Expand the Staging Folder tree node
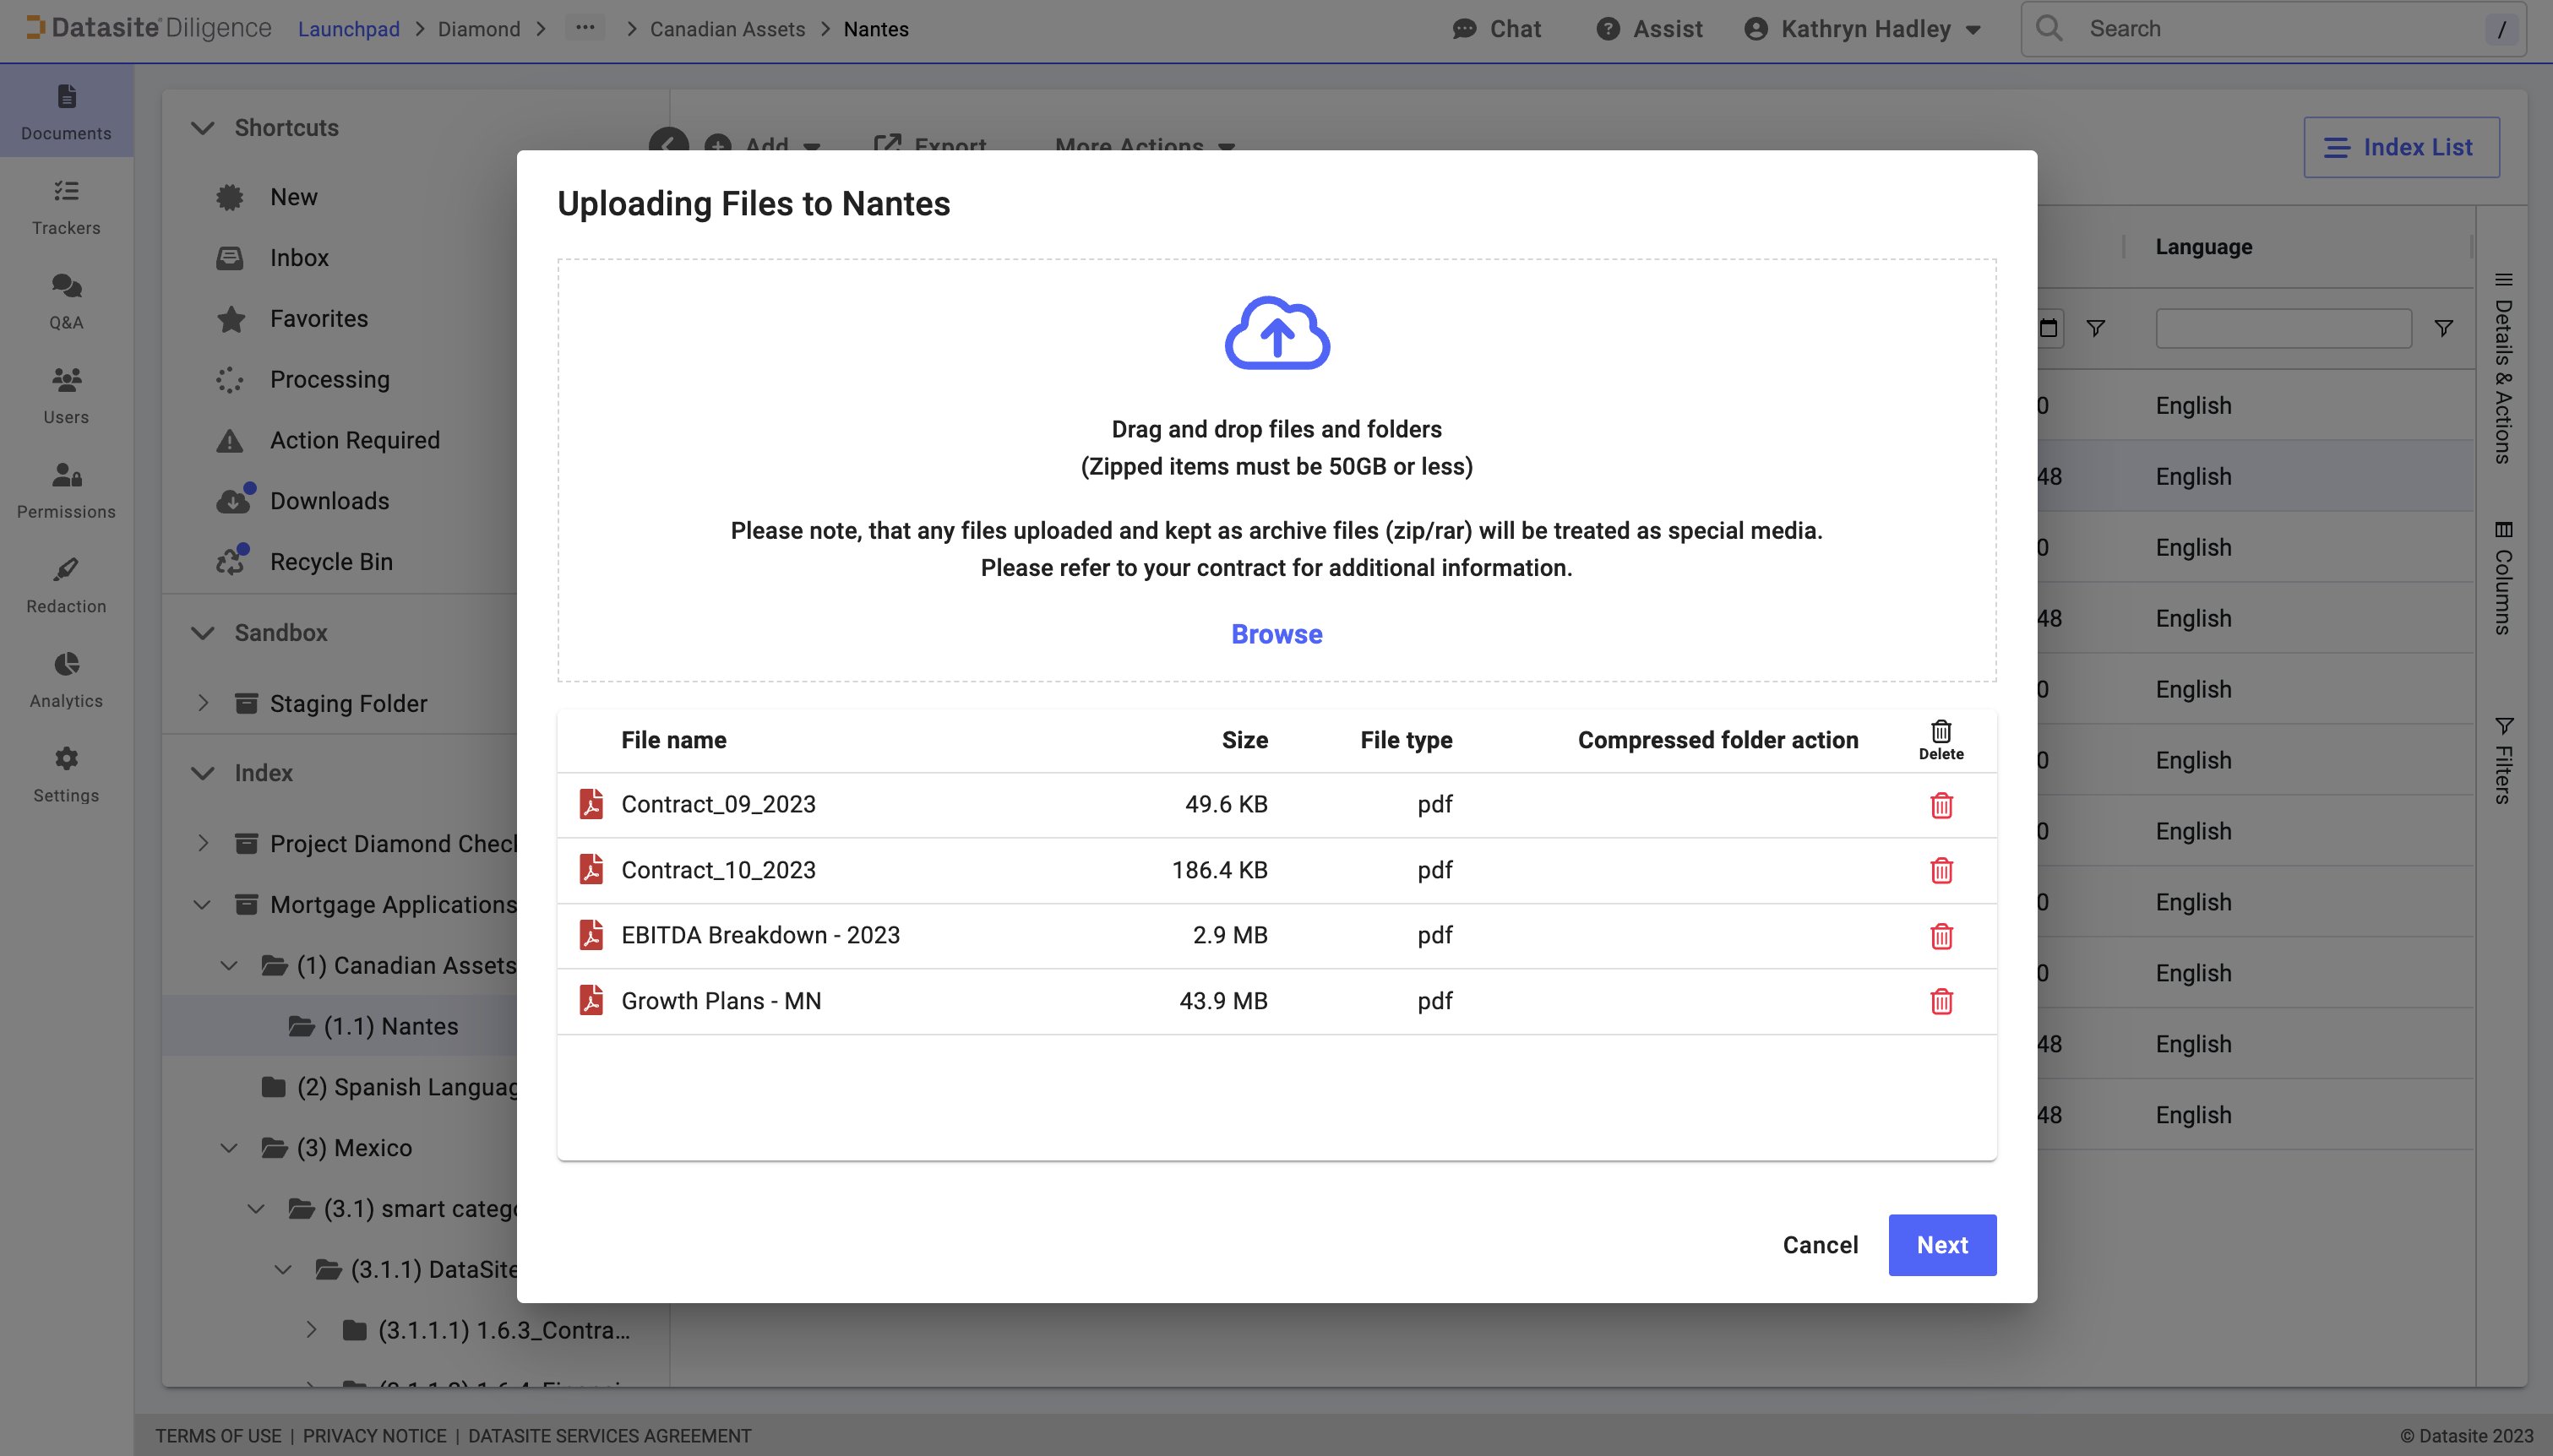Viewport: 2553px width, 1456px height. [x=203, y=703]
